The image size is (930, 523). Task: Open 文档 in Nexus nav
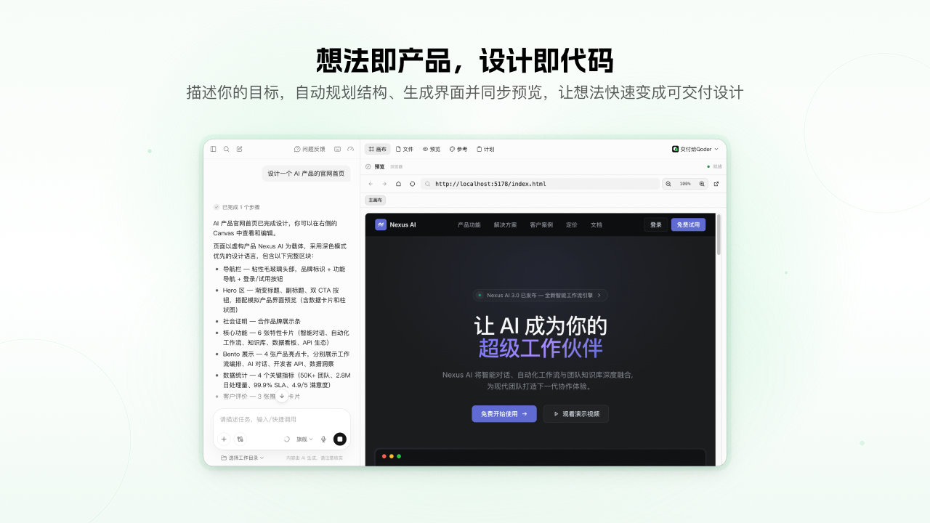(x=597, y=224)
